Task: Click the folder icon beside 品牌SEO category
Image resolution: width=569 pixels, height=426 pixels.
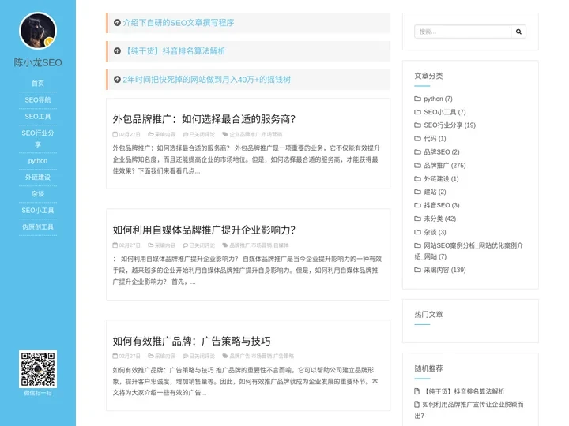Action: click(418, 151)
